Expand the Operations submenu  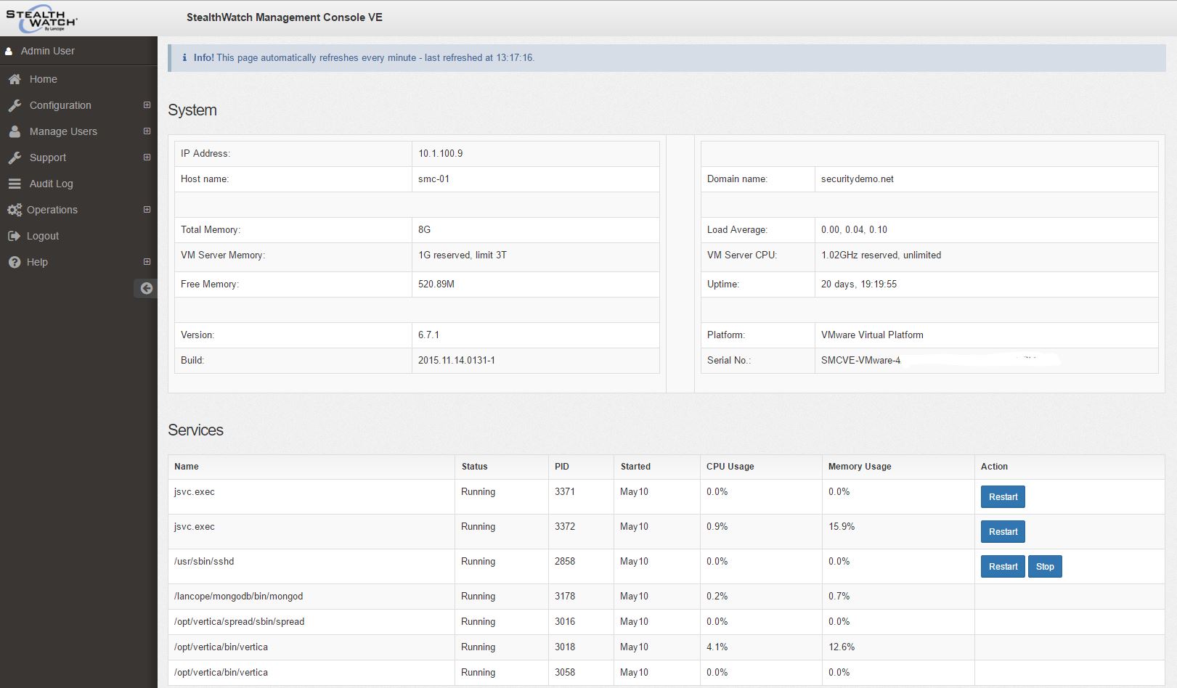pyautogui.click(x=147, y=210)
